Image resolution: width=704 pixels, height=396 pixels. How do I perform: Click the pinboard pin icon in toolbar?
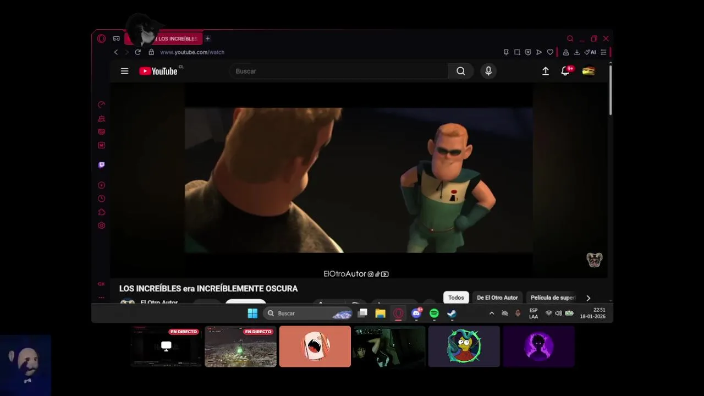point(506,52)
